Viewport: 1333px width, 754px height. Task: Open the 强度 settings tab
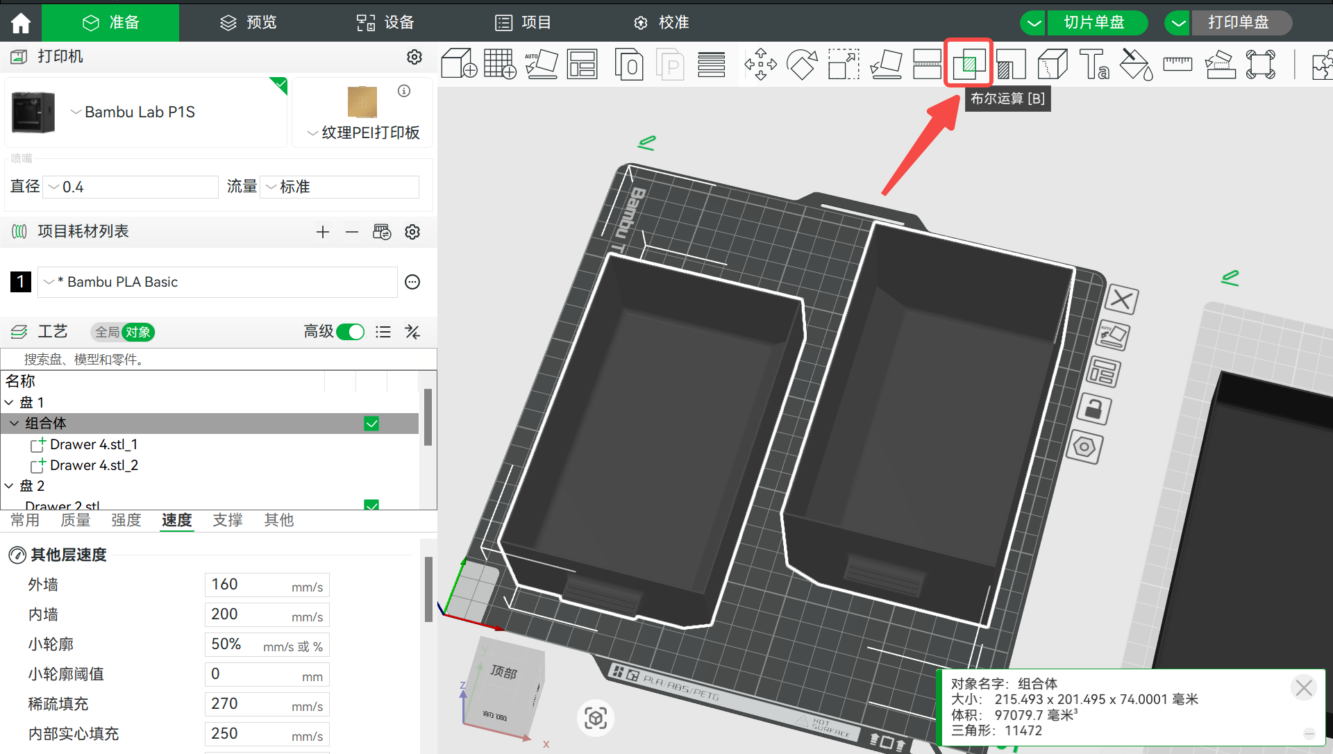126,520
